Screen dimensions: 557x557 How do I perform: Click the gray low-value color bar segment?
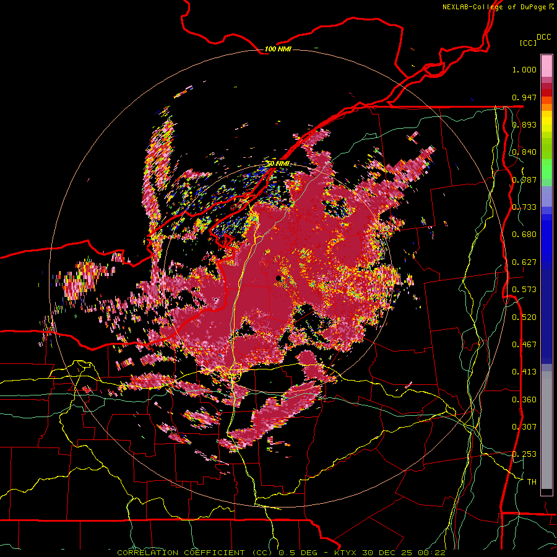546,430
